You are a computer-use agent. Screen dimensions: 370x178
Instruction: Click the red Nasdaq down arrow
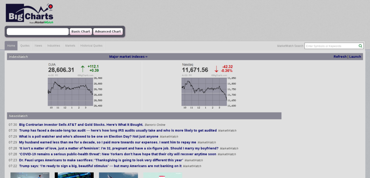click(216, 69)
